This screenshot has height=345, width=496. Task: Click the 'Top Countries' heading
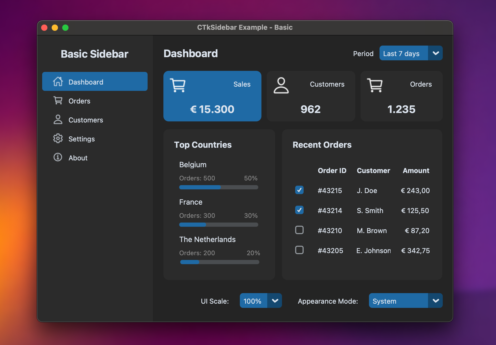203,145
